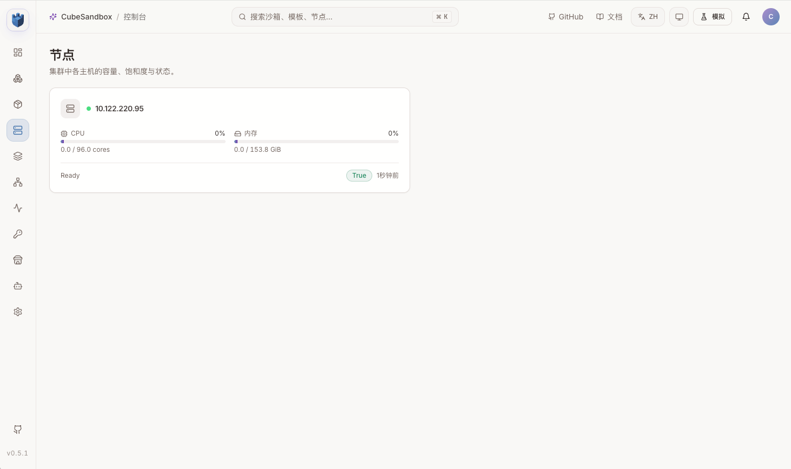Toggle the display theme monitor button

coord(679,17)
